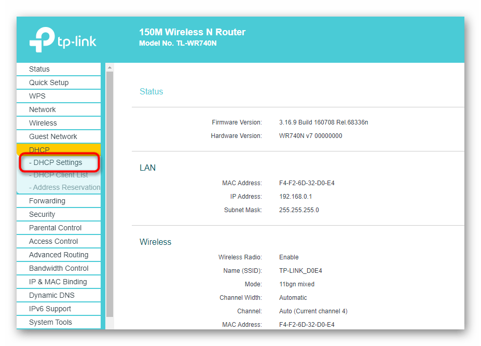Collapse the highlighted DHCP section
This screenshot has height=346, width=481.
(x=39, y=150)
